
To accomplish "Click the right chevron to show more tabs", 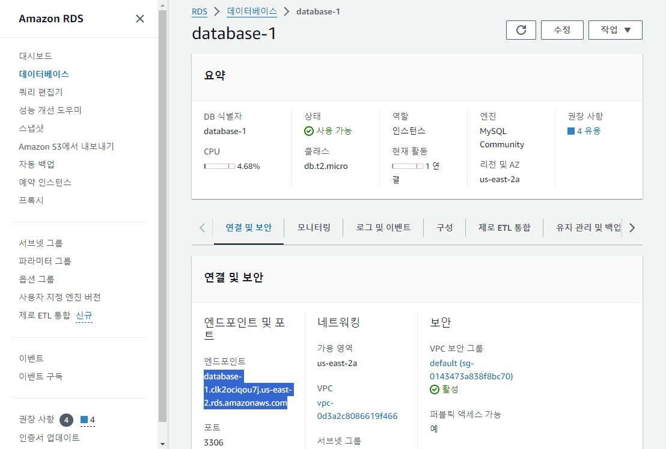I will click(632, 228).
